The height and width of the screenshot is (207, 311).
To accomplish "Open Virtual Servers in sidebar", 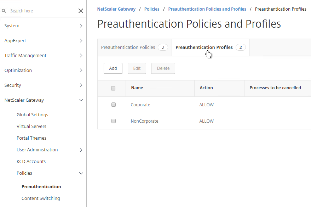I will (31, 126).
